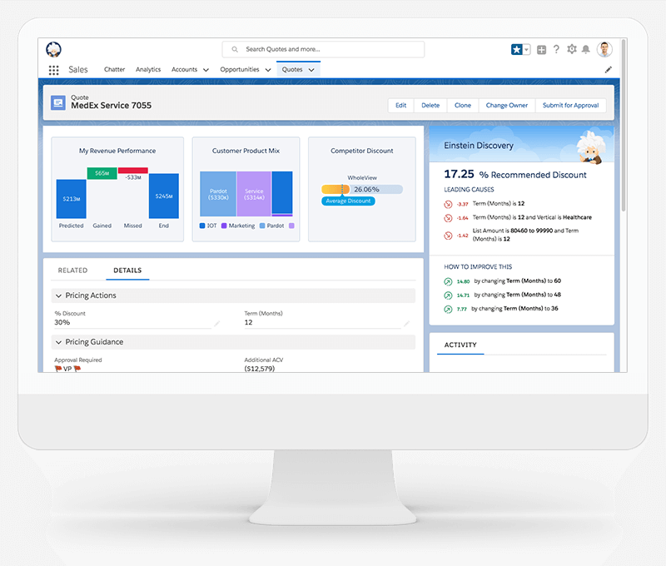666x566 pixels.
Task: Click the MedEx Service 7055 title
Action: 111,106
